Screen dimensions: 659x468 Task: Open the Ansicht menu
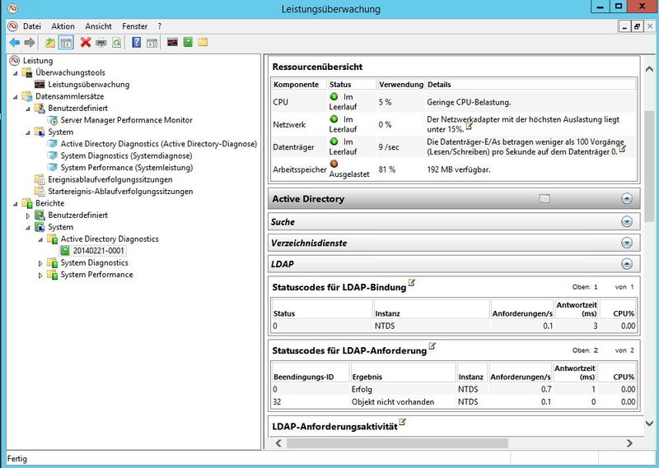(x=98, y=26)
